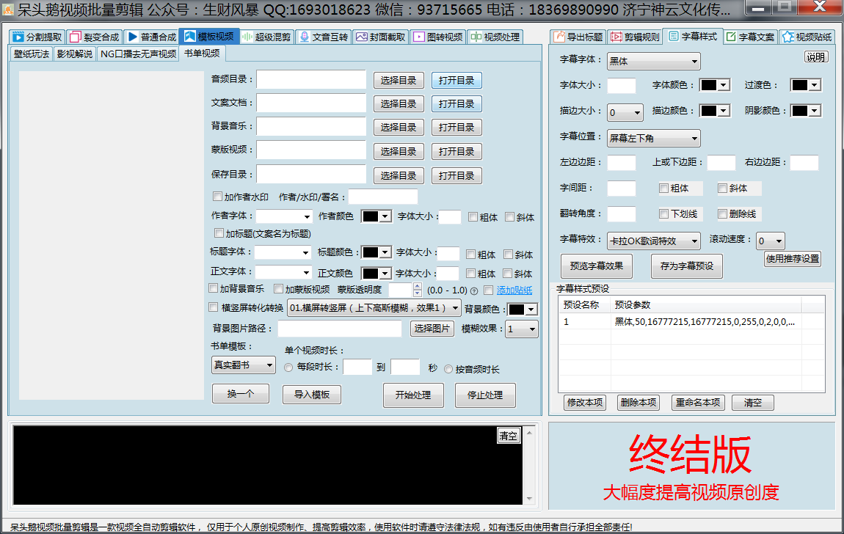Pick the 阴影颜色 color swatch

(805, 111)
